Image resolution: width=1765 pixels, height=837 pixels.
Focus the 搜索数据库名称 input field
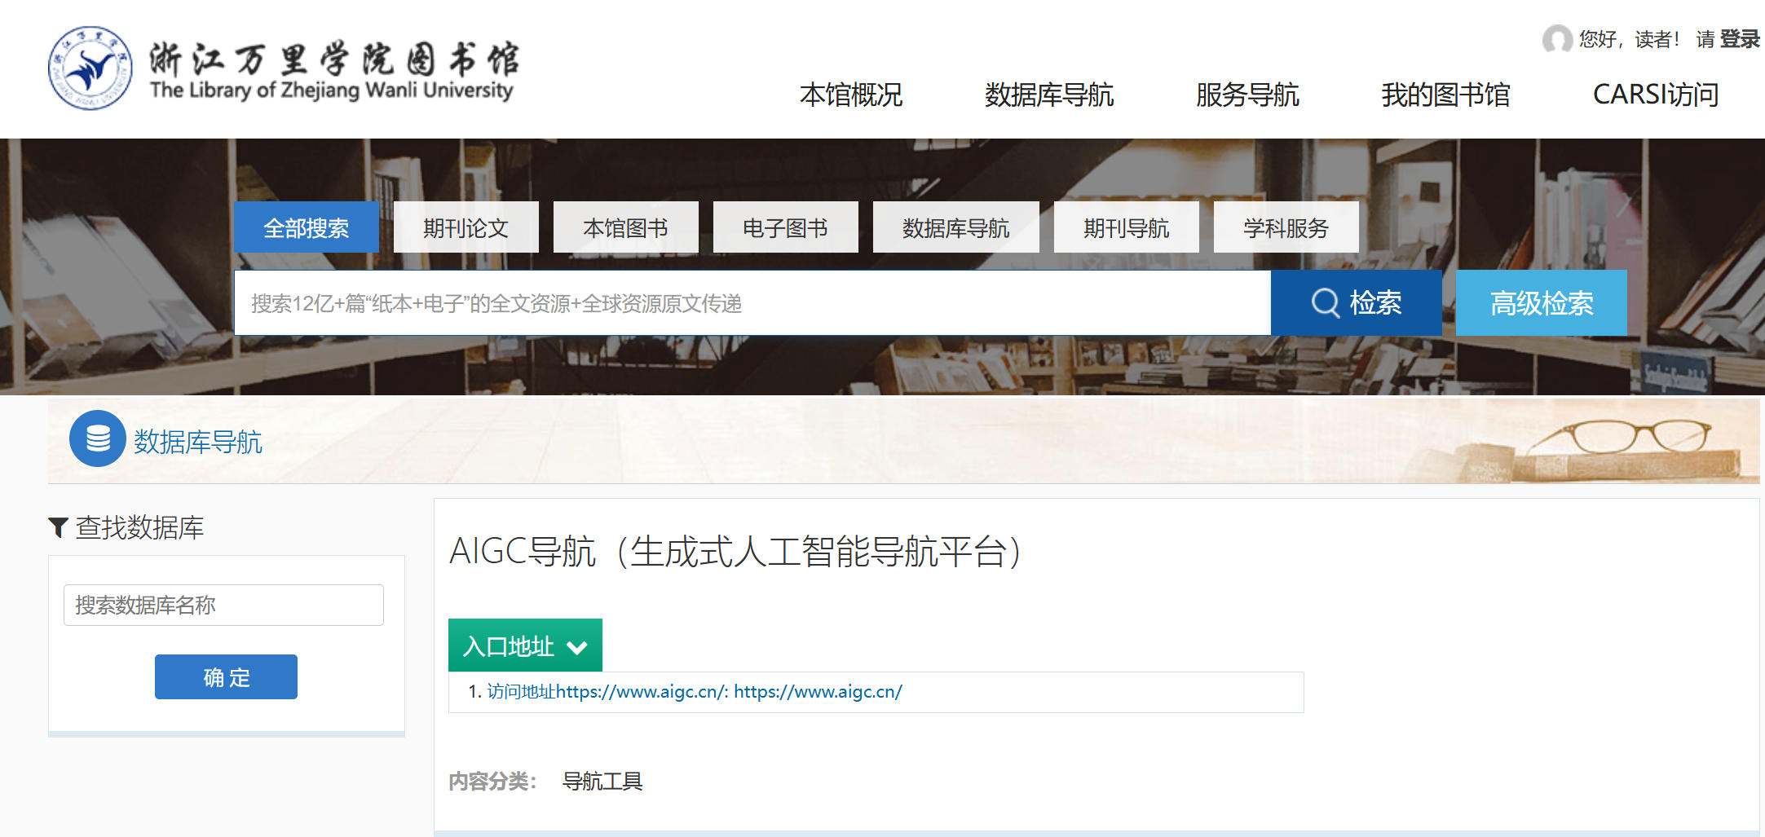click(x=223, y=605)
